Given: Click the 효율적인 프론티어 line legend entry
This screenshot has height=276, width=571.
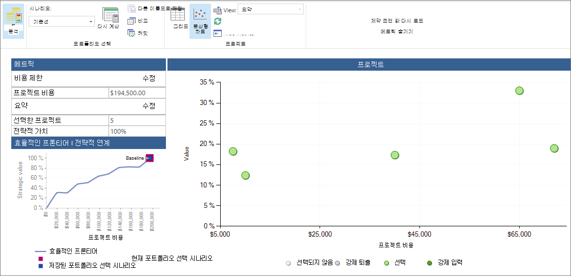Looking at the screenshot, I should [66, 251].
